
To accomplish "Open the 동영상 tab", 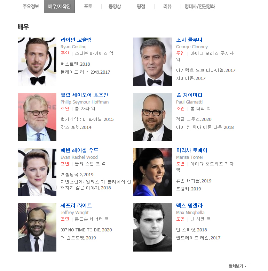I will (x=115, y=6).
